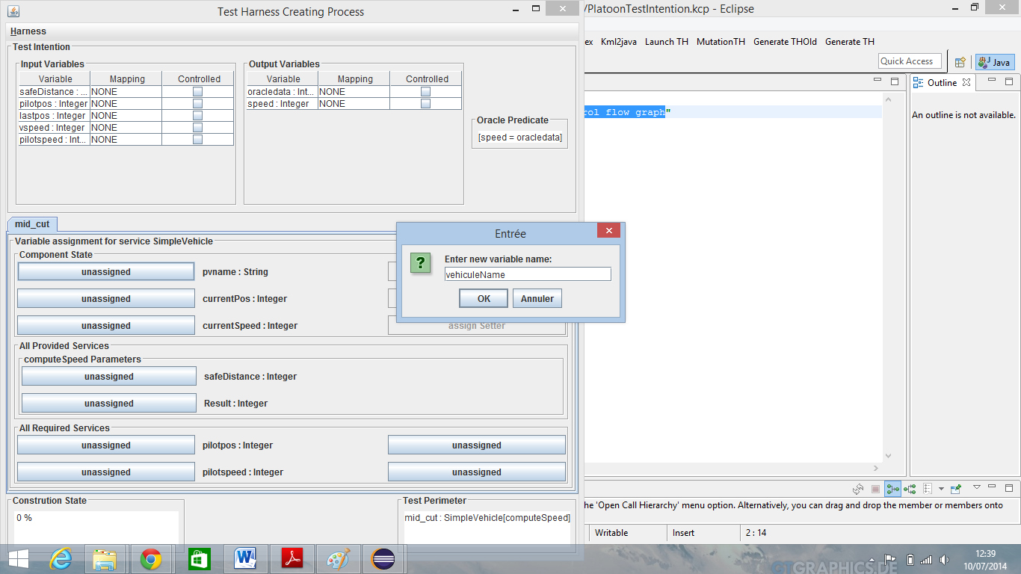Click the call history list icon
The height and width of the screenshot is (574, 1021).
pyautogui.click(x=927, y=489)
